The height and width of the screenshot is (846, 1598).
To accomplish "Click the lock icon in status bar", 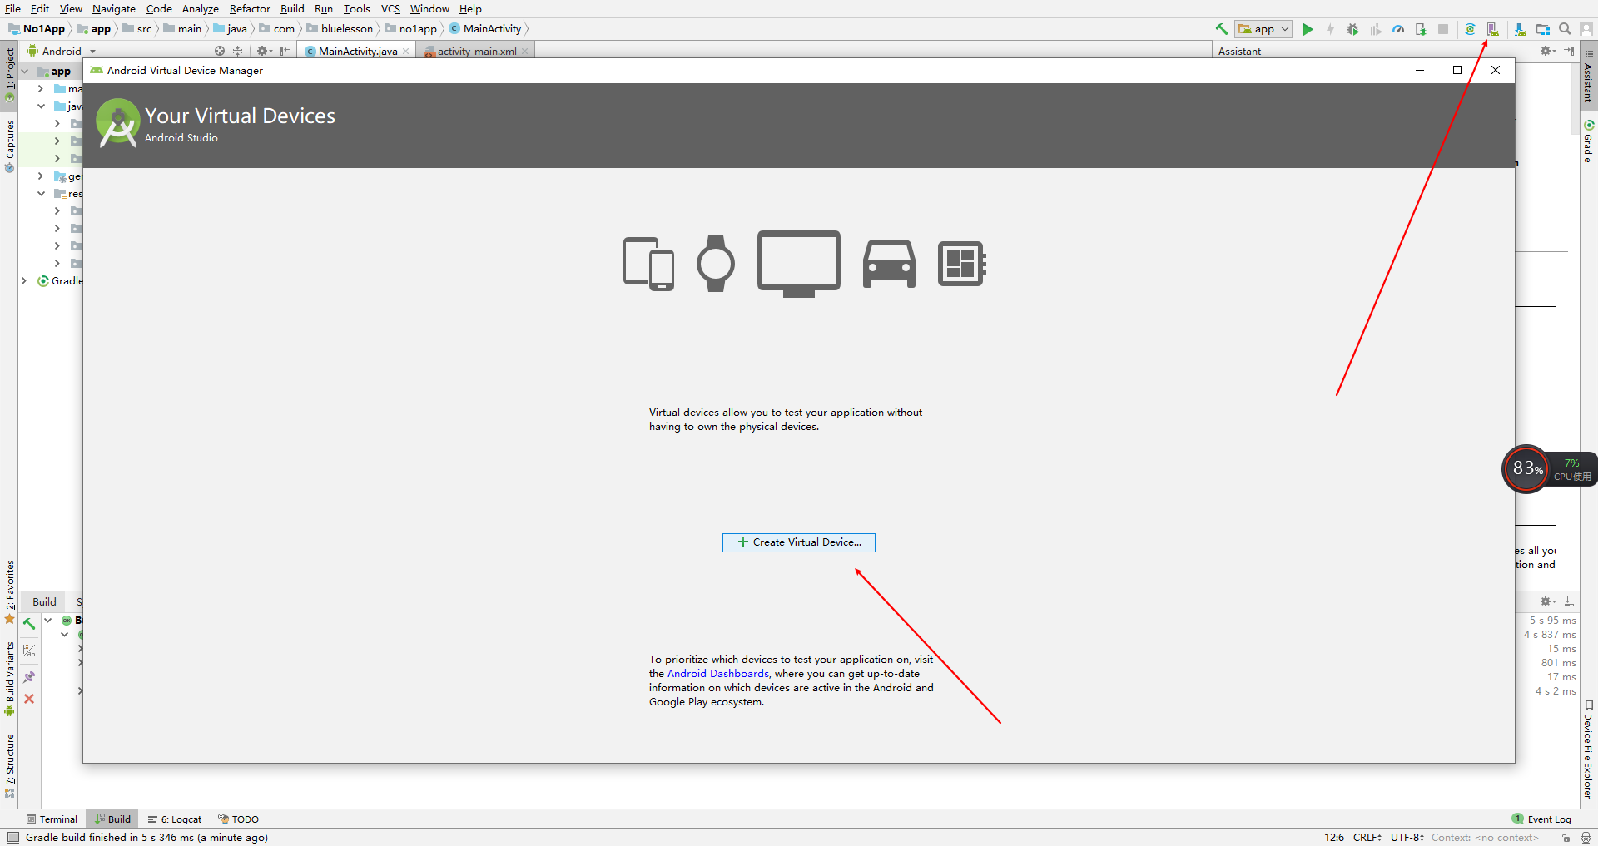I will [1566, 838].
